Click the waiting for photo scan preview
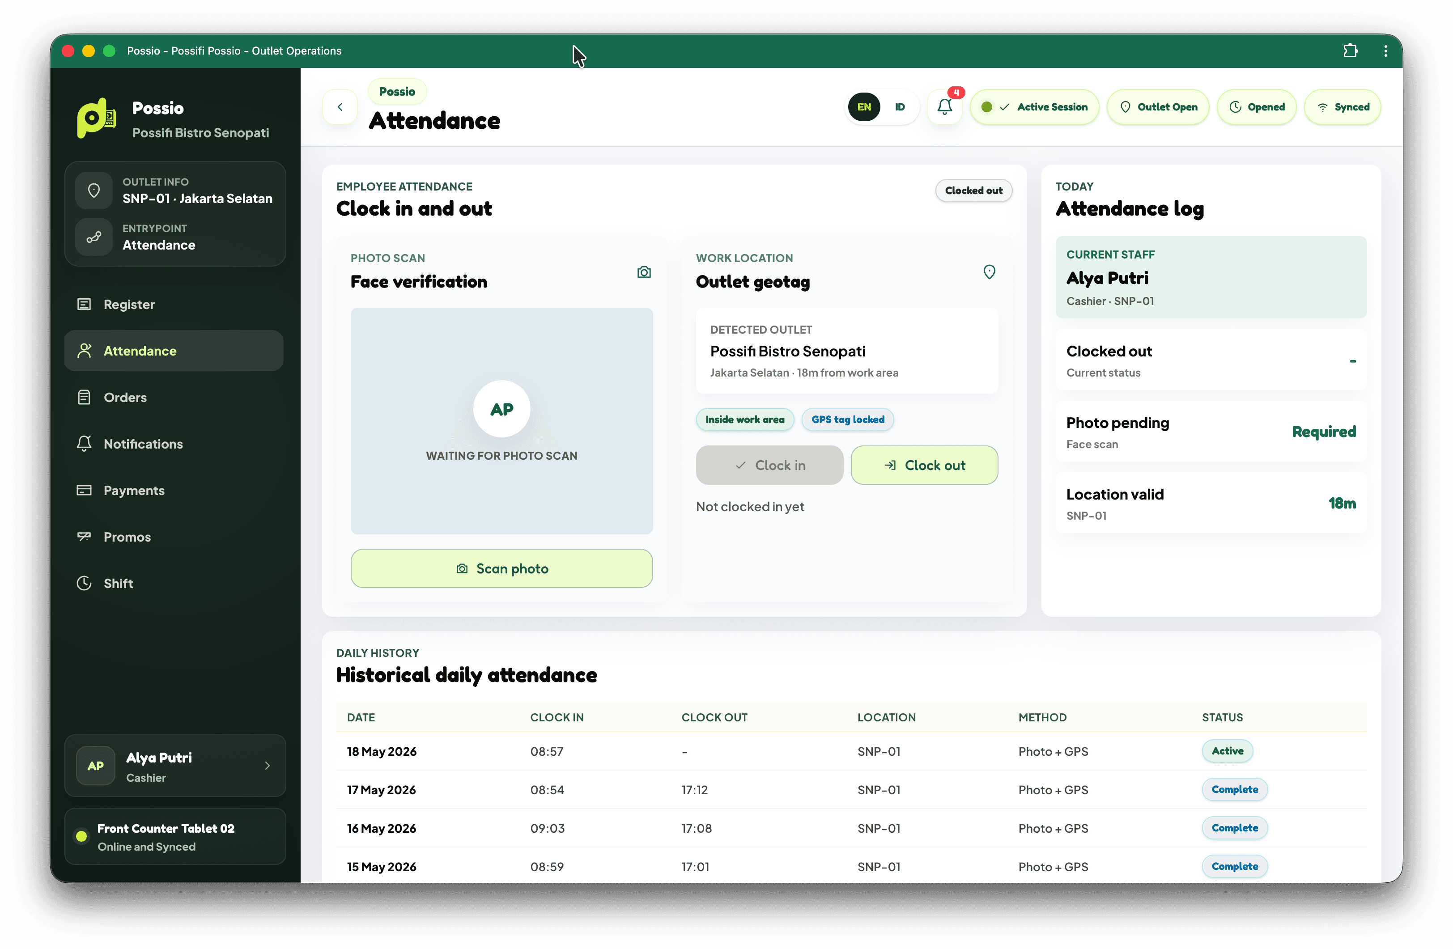Image resolution: width=1453 pixels, height=949 pixels. (501, 420)
